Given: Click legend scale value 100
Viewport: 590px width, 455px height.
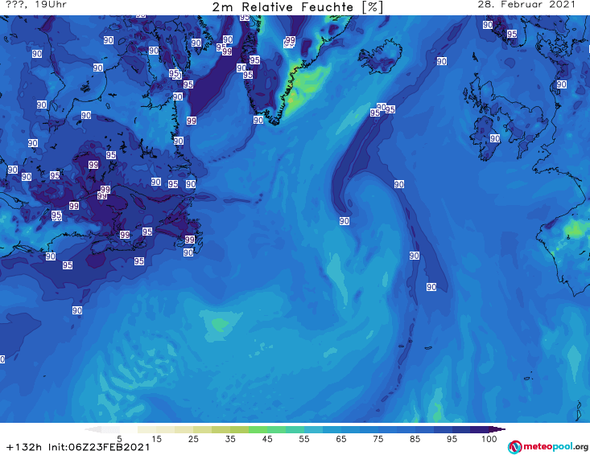Looking at the screenshot, I should pos(489,439).
